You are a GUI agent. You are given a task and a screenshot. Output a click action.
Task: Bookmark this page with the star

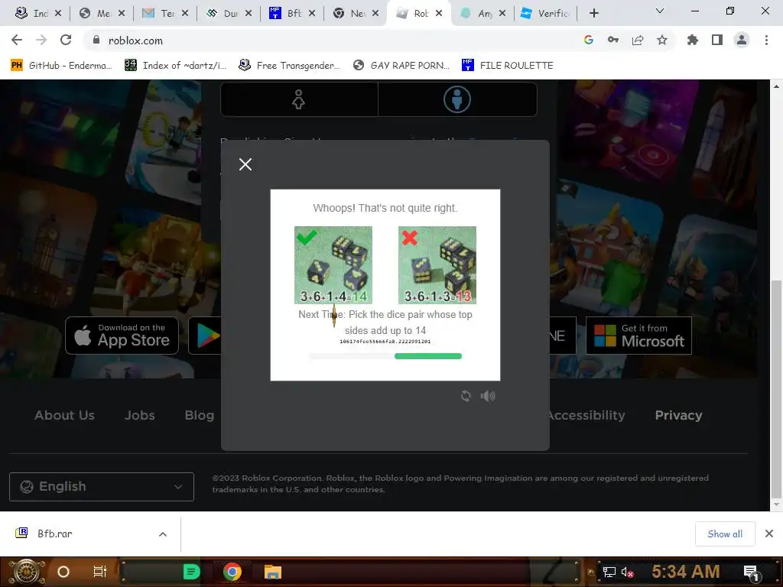coord(662,41)
